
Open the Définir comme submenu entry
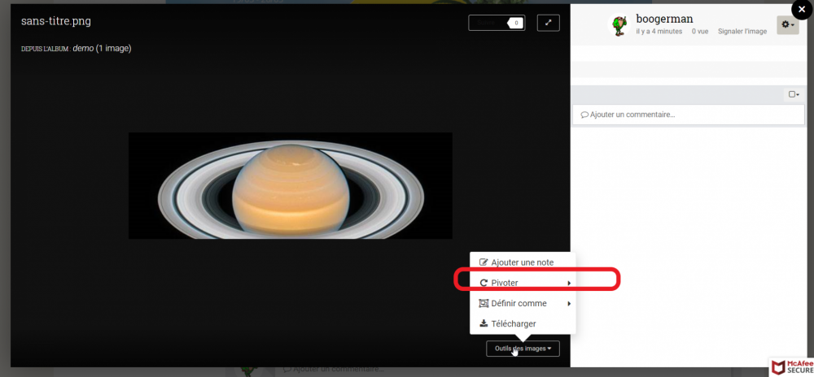coord(523,303)
